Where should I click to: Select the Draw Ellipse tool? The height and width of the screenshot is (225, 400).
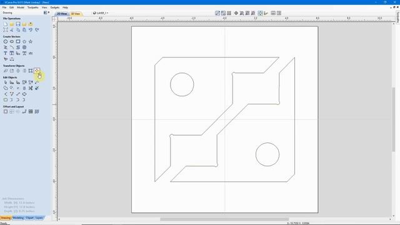pyautogui.click(x=12, y=41)
